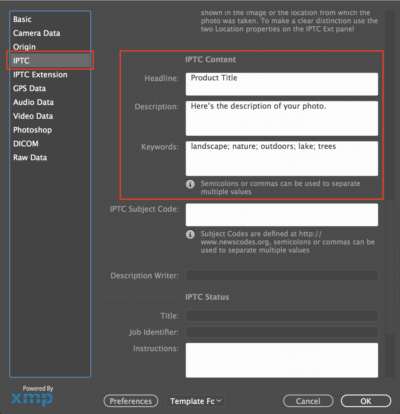Open the Template Folder dropdown
The height and width of the screenshot is (414, 400).
195,401
